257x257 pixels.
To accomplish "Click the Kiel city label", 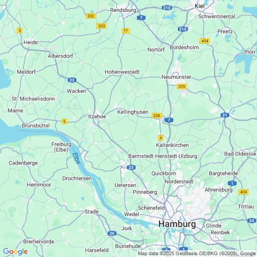I will pos(200,6).
